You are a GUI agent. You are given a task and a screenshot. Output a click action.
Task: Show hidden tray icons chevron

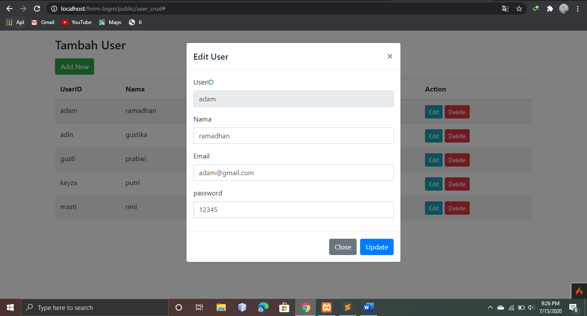[490, 307]
